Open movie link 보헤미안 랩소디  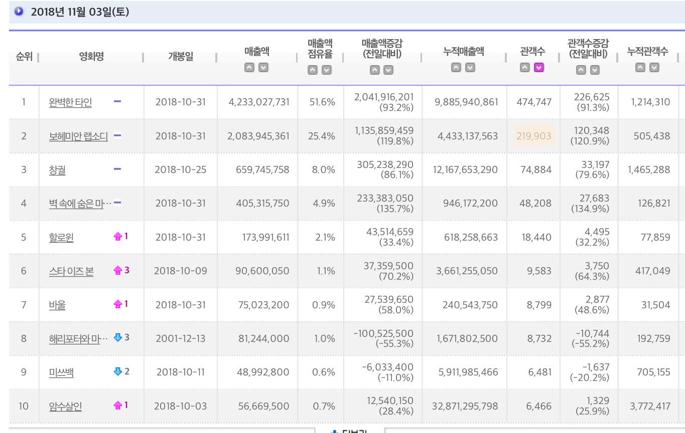tap(78, 136)
